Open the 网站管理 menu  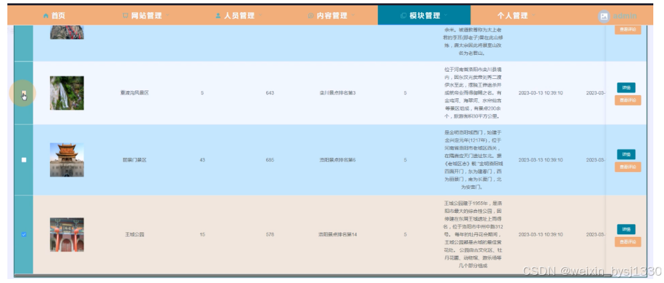[x=146, y=15]
